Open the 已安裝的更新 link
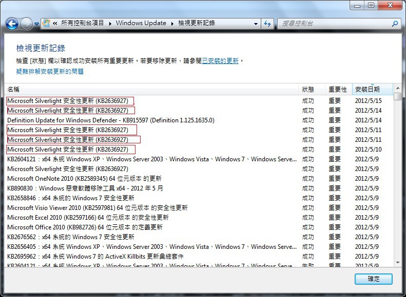 coord(220,61)
